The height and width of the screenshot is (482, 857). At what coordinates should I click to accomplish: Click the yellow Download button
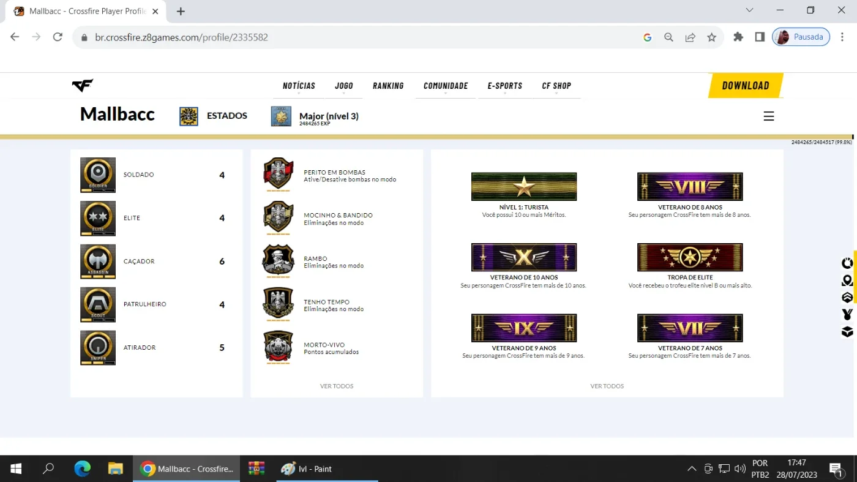746,86
